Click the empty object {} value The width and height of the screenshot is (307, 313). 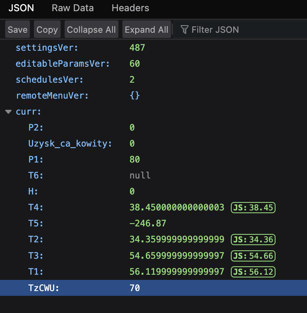(135, 96)
